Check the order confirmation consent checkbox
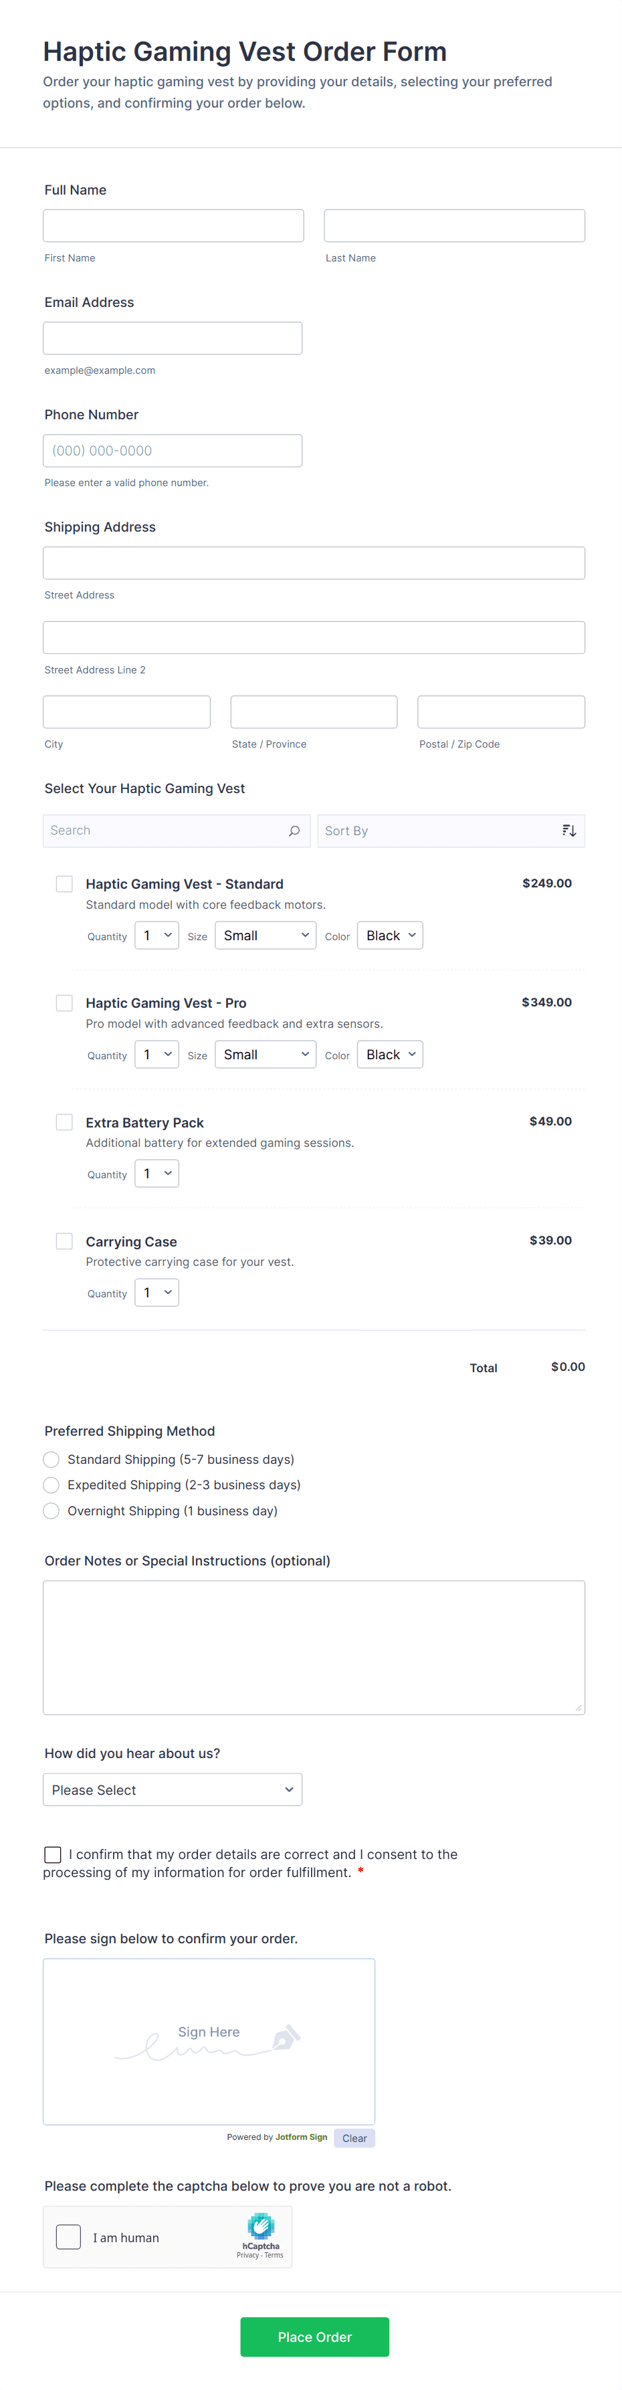The image size is (622, 2390). click(53, 1854)
